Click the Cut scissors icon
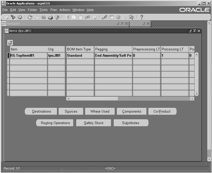The width and height of the screenshot is (212, 173). pyautogui.click(x=67, y=17)
